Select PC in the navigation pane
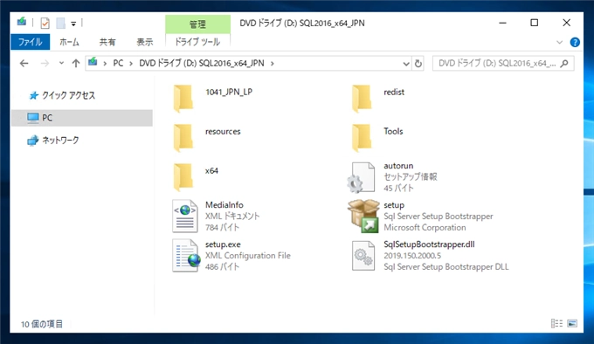The height and width of the screenshot is (344, 594). coord(82,118)
